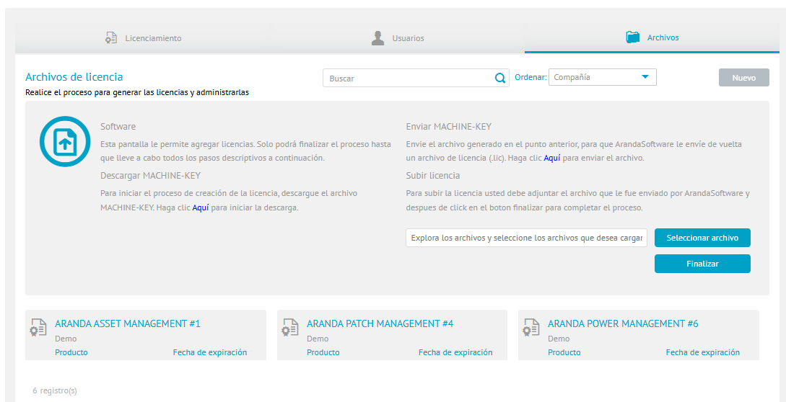Viewport: 786px width, 402px height.
Task: Click the Finalizar button
Action: point(702,264)
